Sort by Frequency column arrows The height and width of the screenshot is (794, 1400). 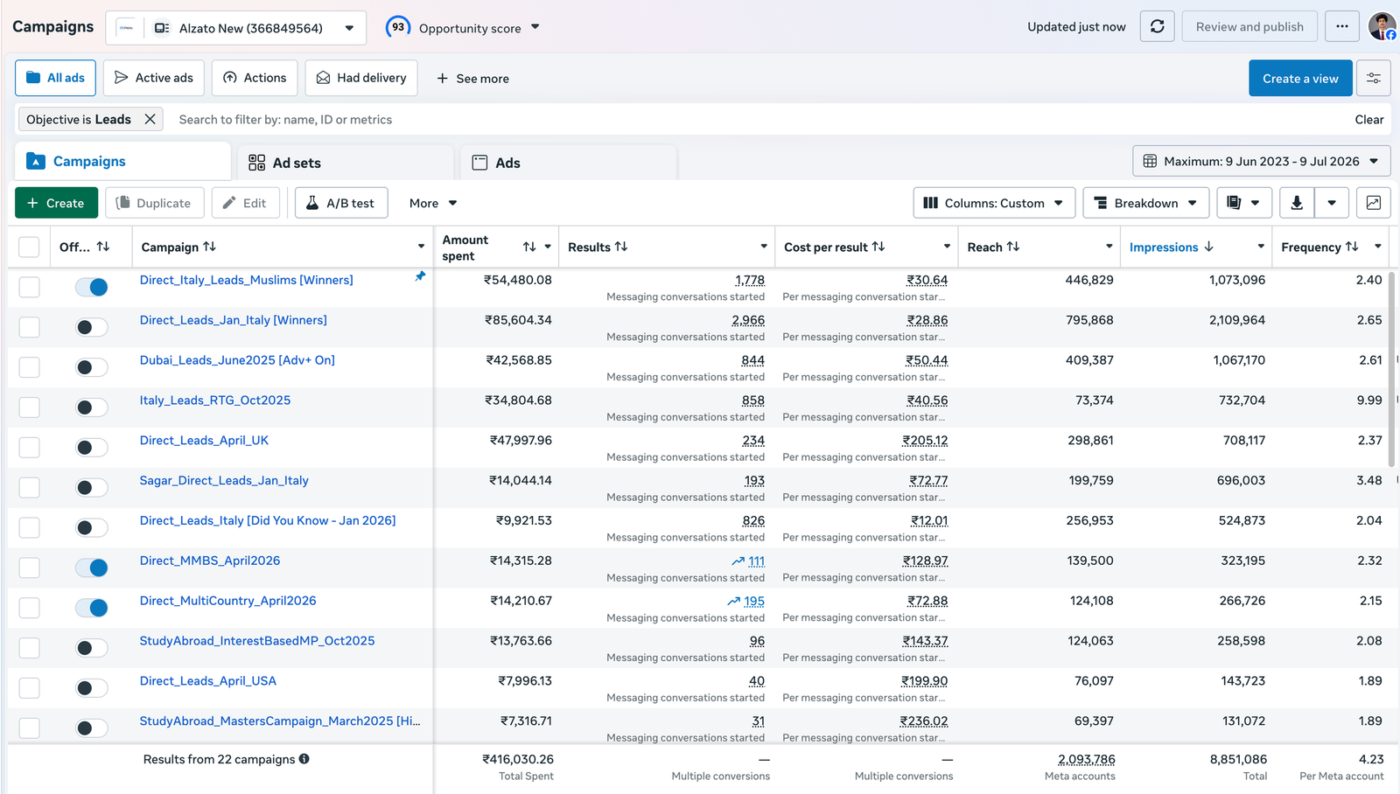(x=1352, y=247)
